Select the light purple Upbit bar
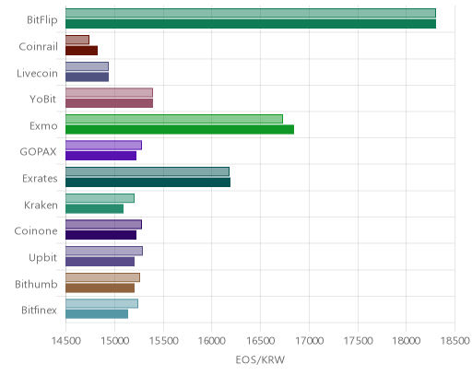The width and height of the screenshot is (472, 376). (x=104, y=251)
